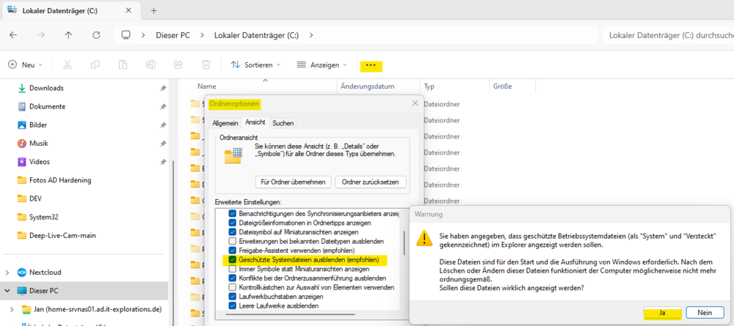The height and width of the screenshot is (326, 734).
Task: Open the Anzeigen dropdown menu
Action: tap(321, 64)
